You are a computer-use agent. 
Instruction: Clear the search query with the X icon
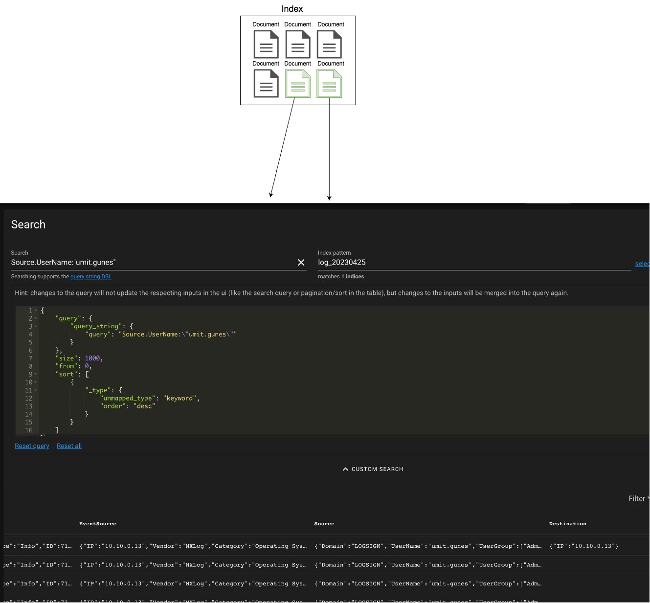tap(301, 263)
